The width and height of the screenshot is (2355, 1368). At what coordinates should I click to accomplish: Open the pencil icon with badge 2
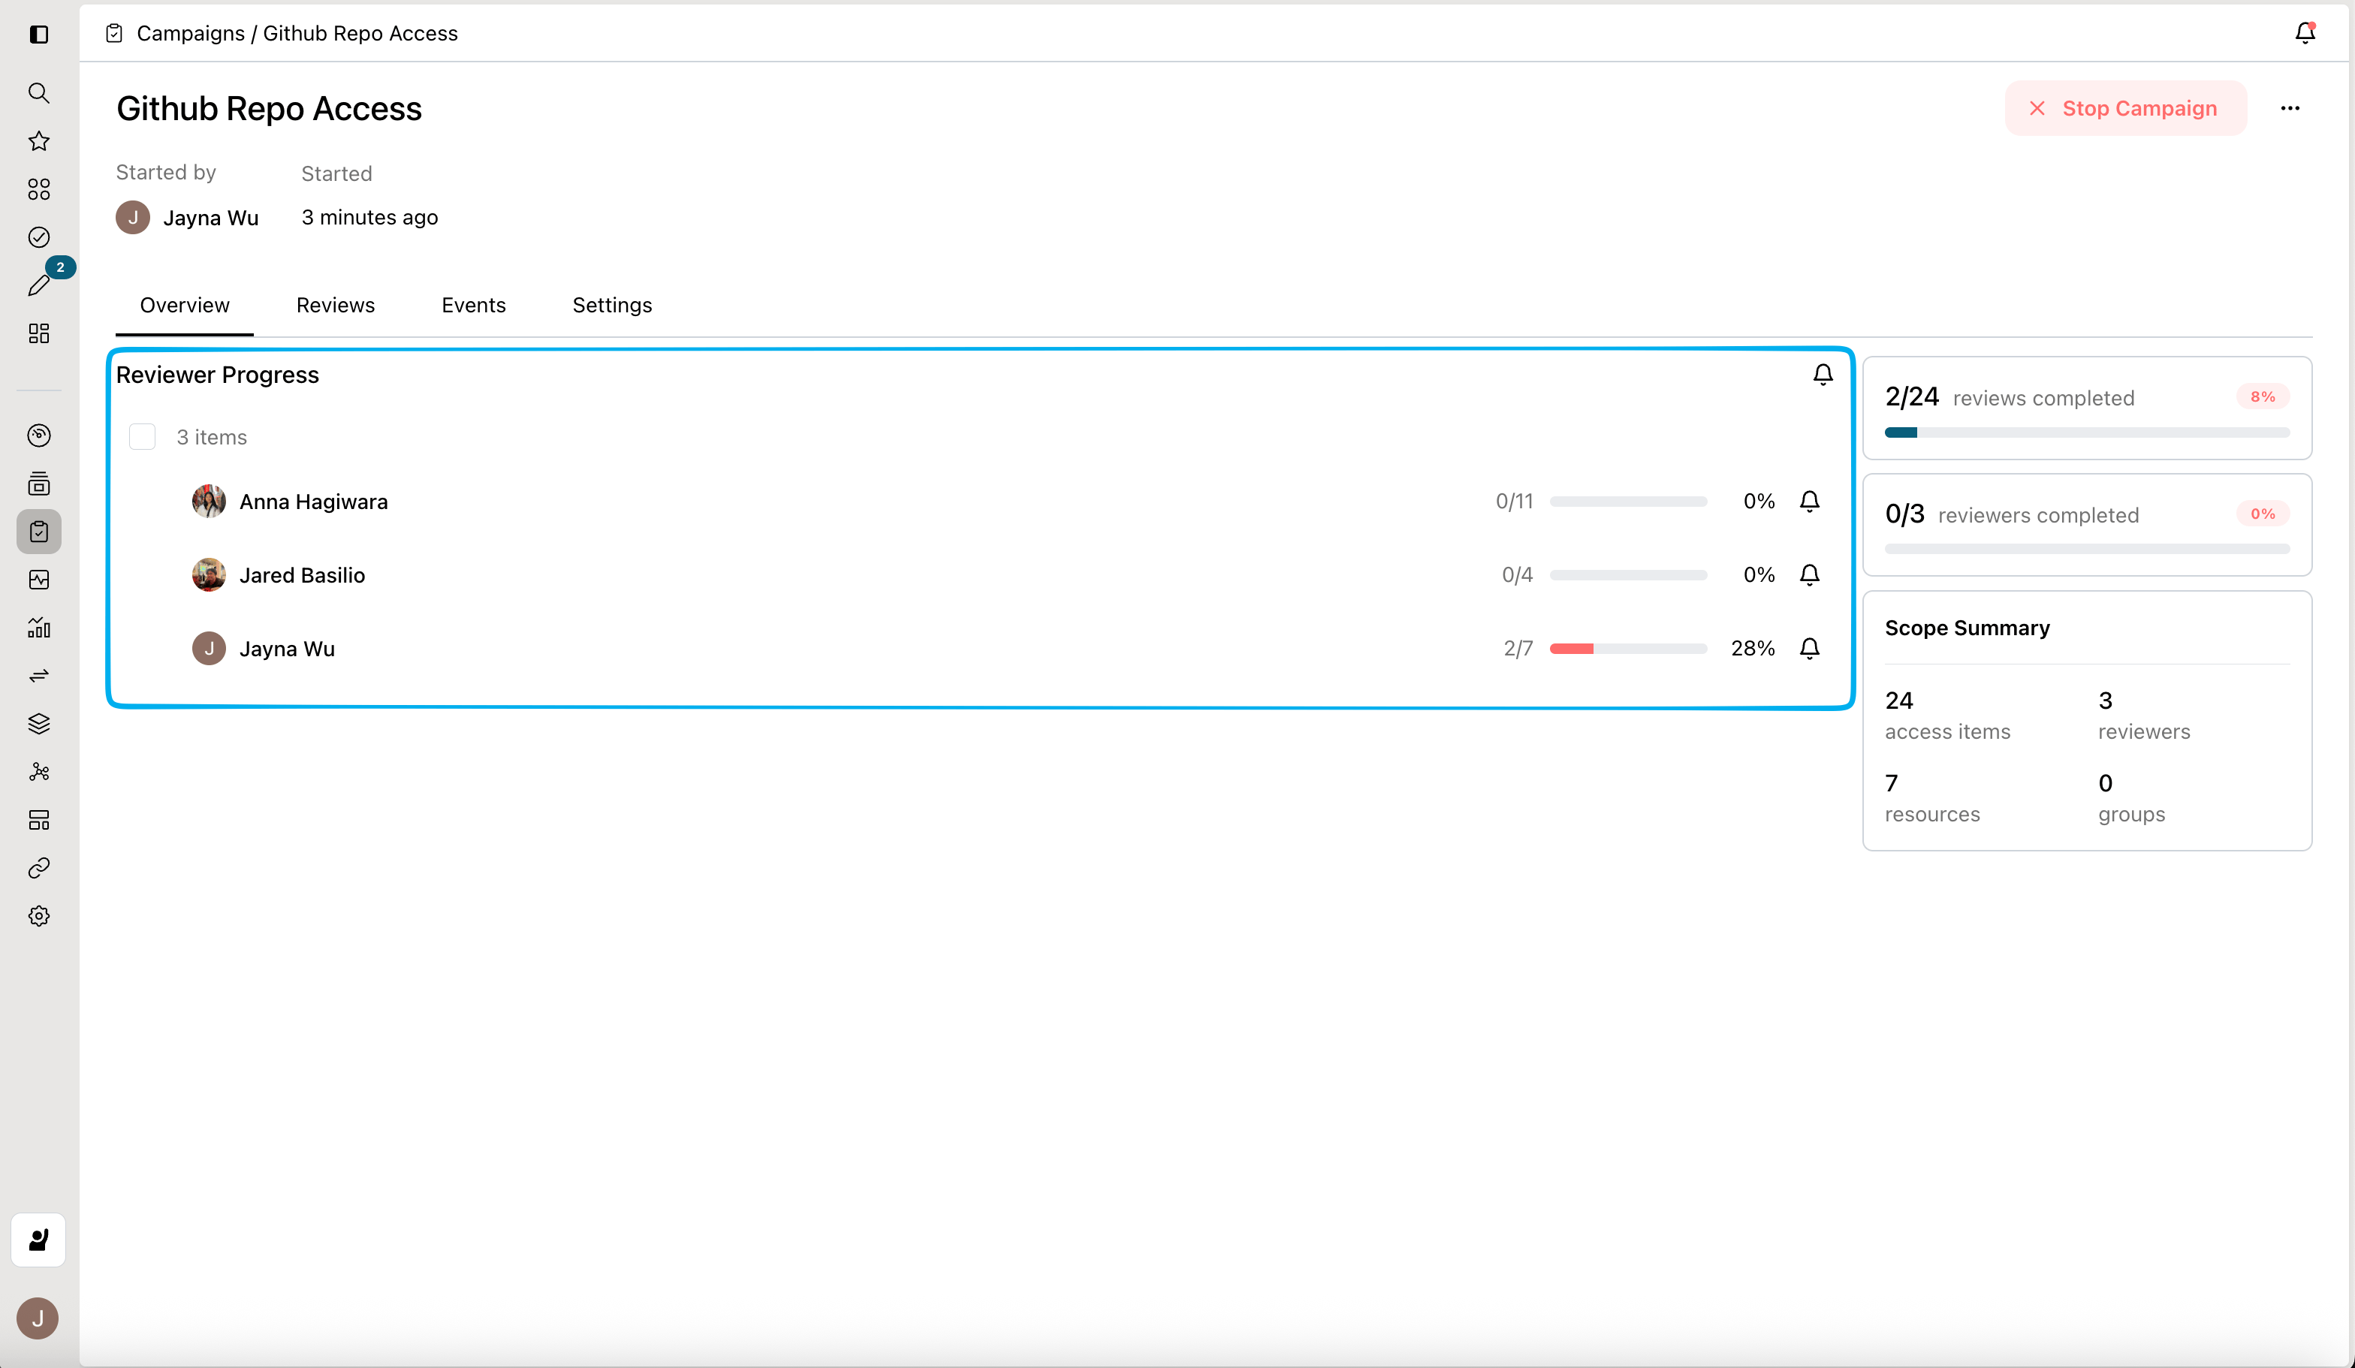[x=38, y=285]
